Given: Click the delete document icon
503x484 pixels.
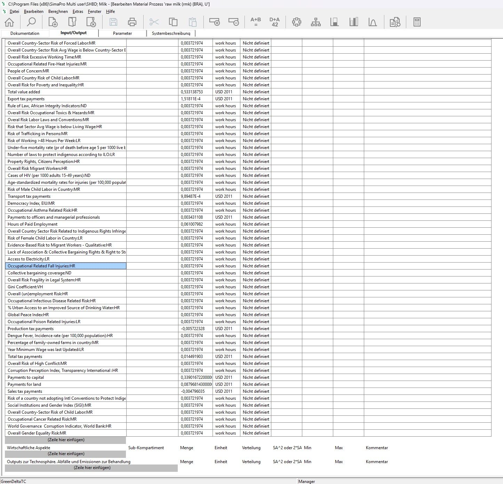Looking at the screenshot, I should 91,22.
